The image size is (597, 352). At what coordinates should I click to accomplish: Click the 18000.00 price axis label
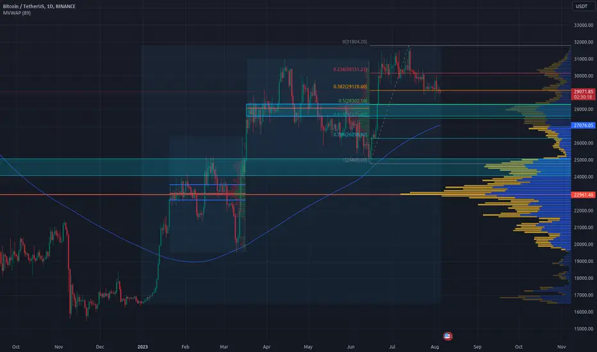pos(584,278)
